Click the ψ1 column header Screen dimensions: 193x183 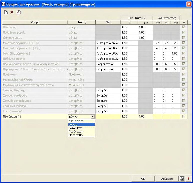click(167, 22)
